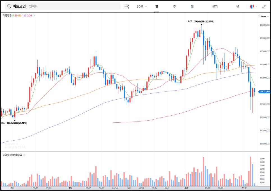Viewport: 271px width, 191px height.
Task: Click the 이동평균 moving average label
Action: click(7, 15)
